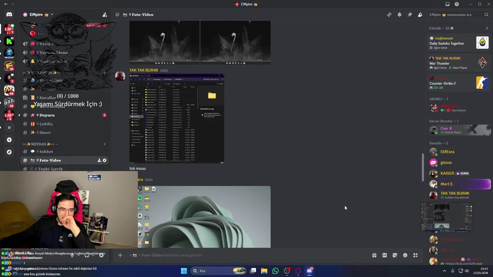Open Foto-Video channel settings gear
This screenshot has width=493, height=277.
104,160
